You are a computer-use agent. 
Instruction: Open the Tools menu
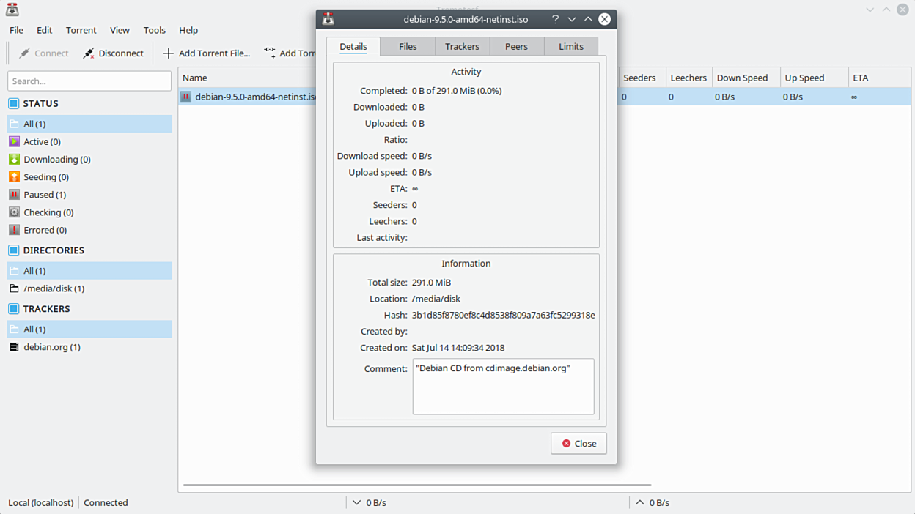coord(154,30)
